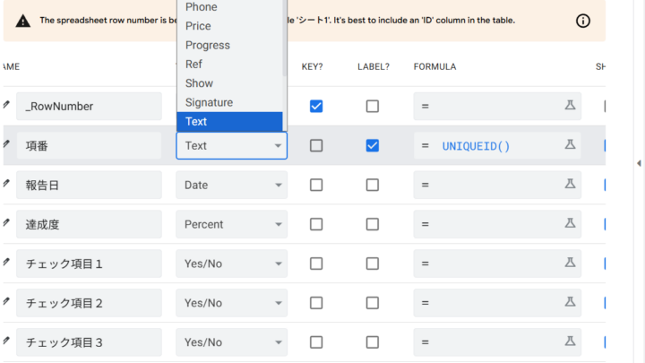Uncheck the LABEL checkbox for 項番
The height and width of the screenshot is (363, 645).
(x=373, y=145)
